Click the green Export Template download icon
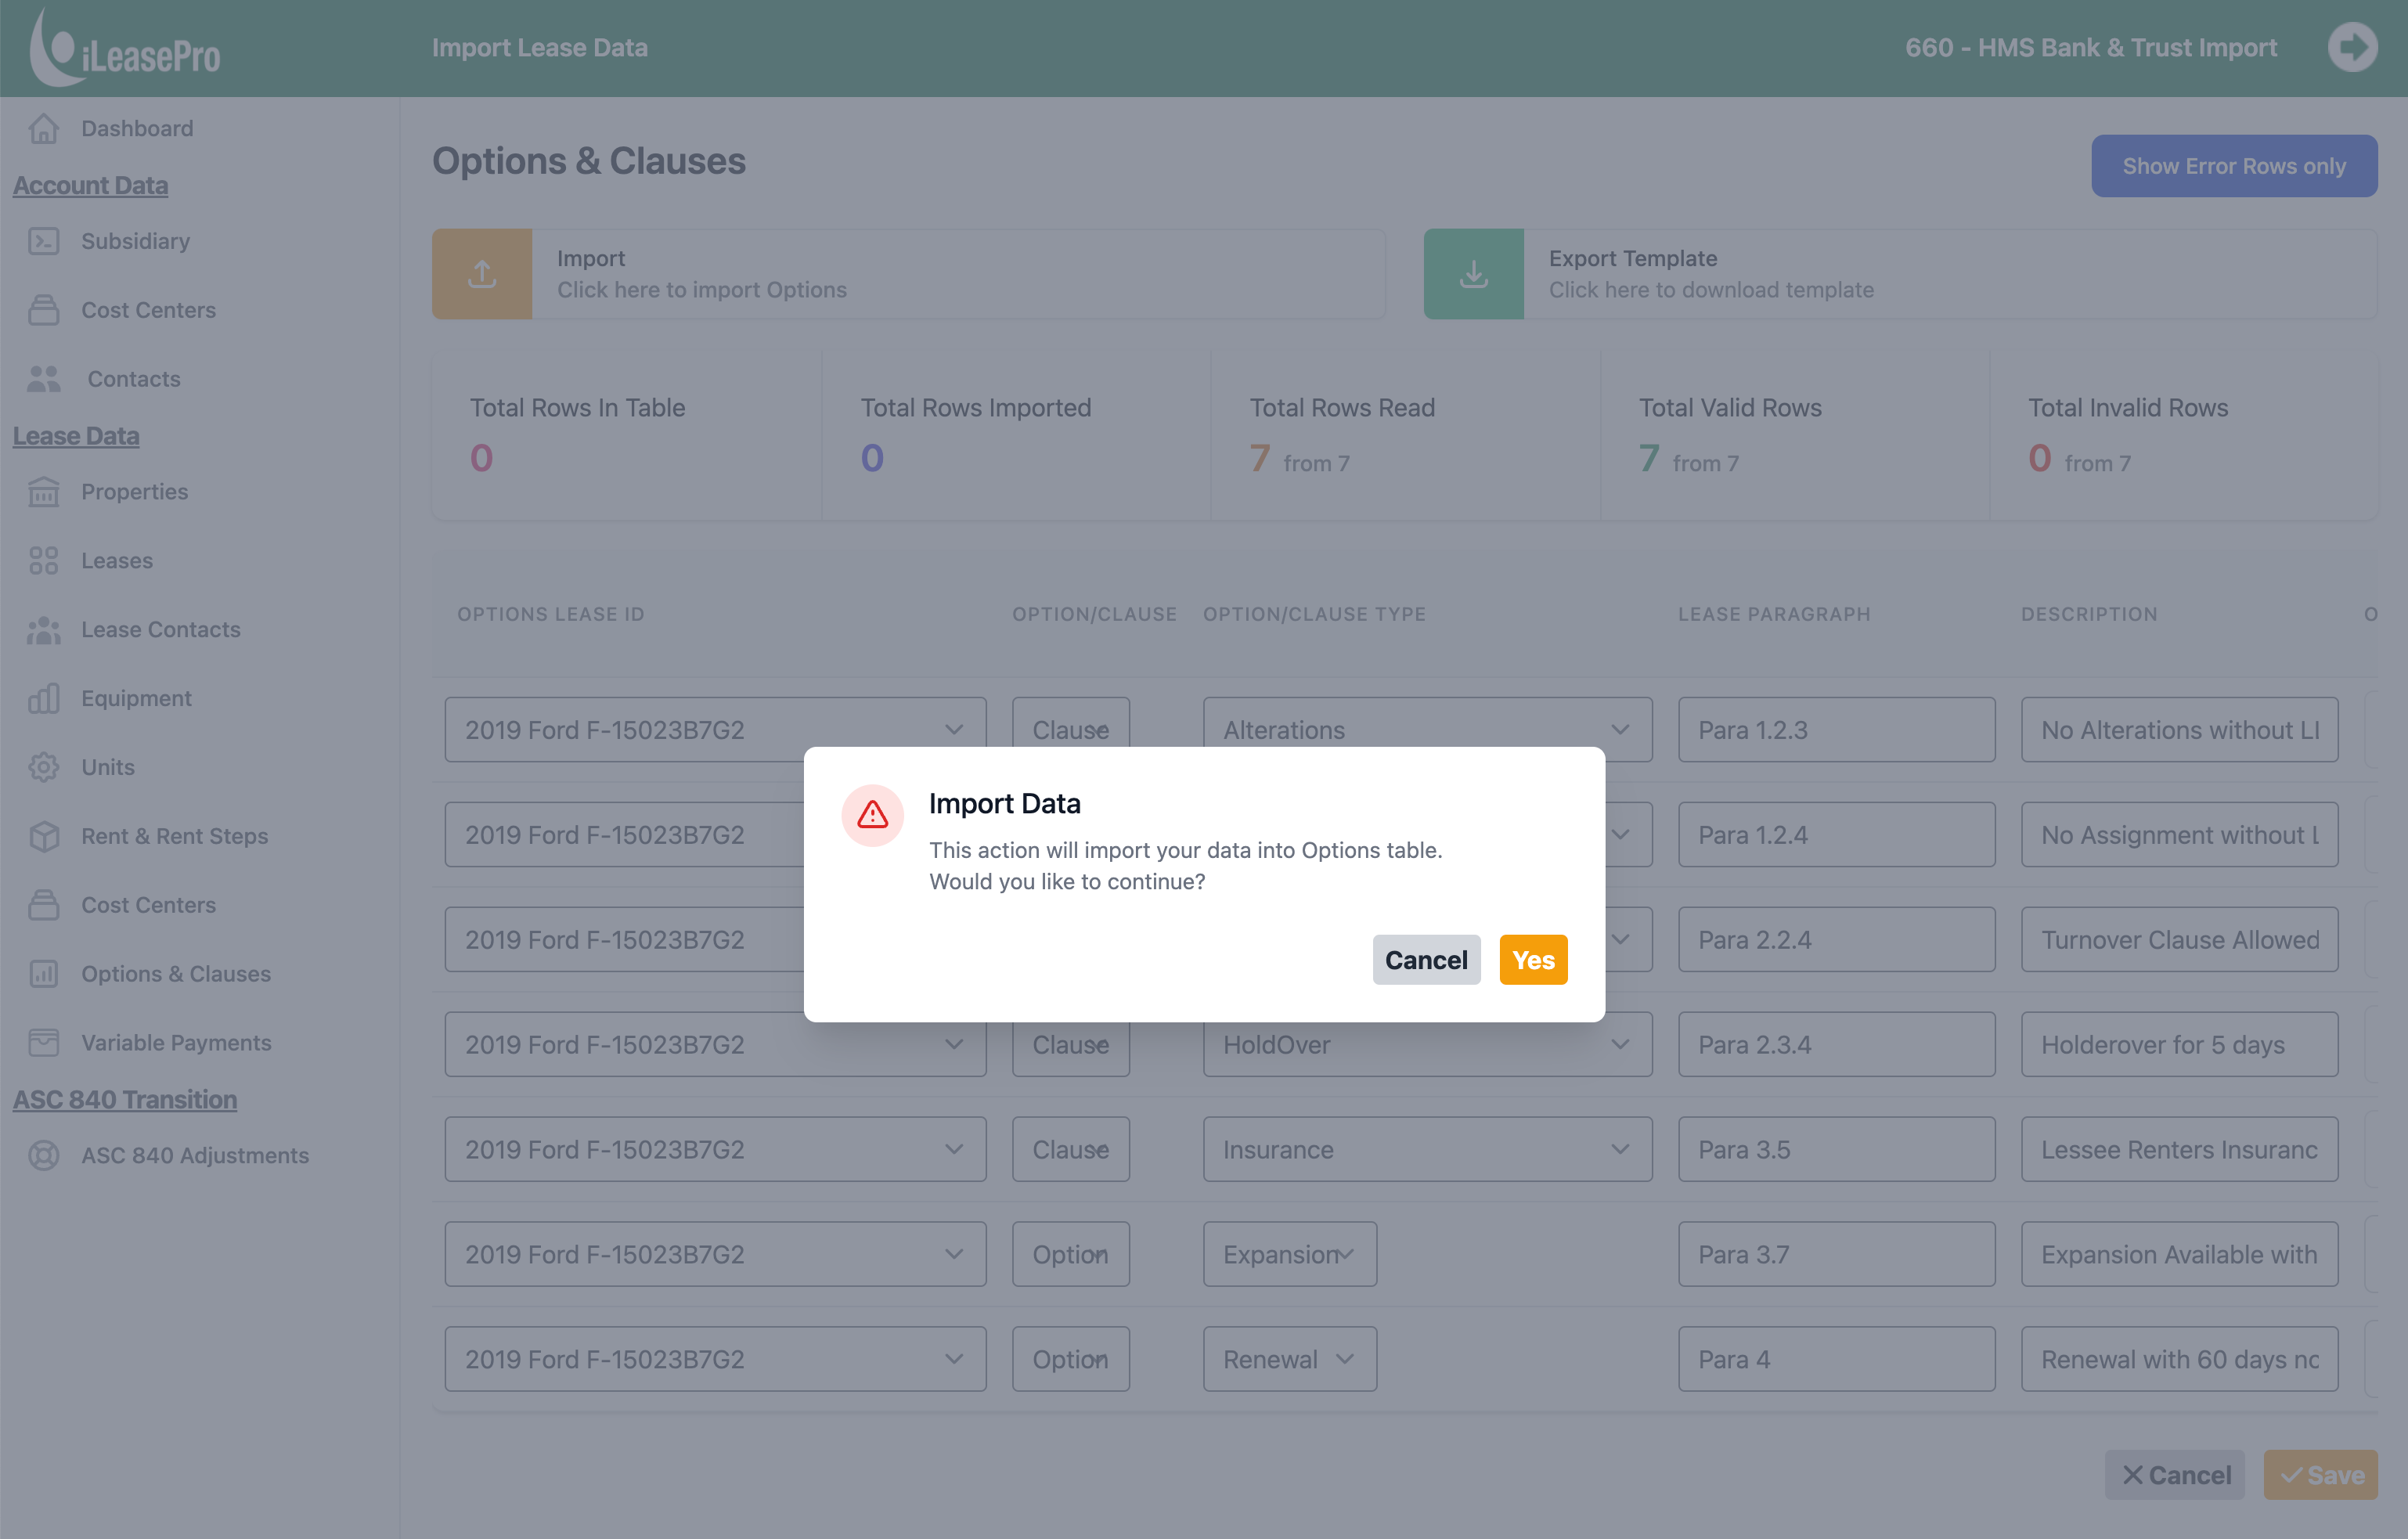The height and width of the screenshot is (1539, 2408). click(1473, 274)
